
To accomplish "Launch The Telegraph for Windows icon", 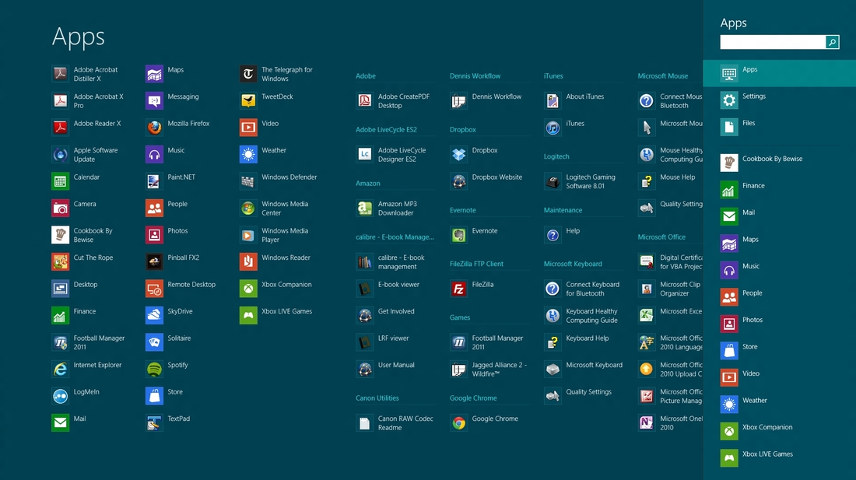I will [x=247, y=74].
